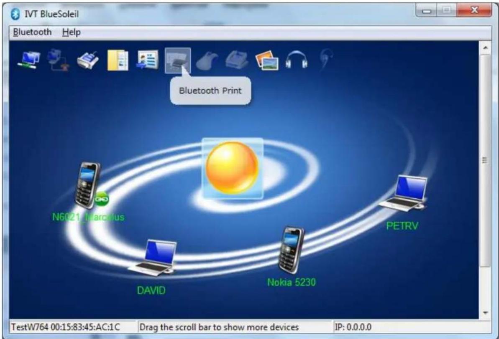
Task: Click the 'Drag the scroll bar' status message
Action: (x=219, y=327)
